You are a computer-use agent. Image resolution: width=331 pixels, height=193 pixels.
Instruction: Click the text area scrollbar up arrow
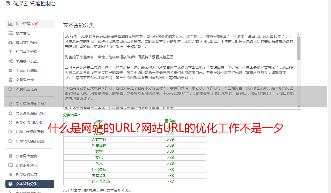pyautogui.click(x=299, y=34)
